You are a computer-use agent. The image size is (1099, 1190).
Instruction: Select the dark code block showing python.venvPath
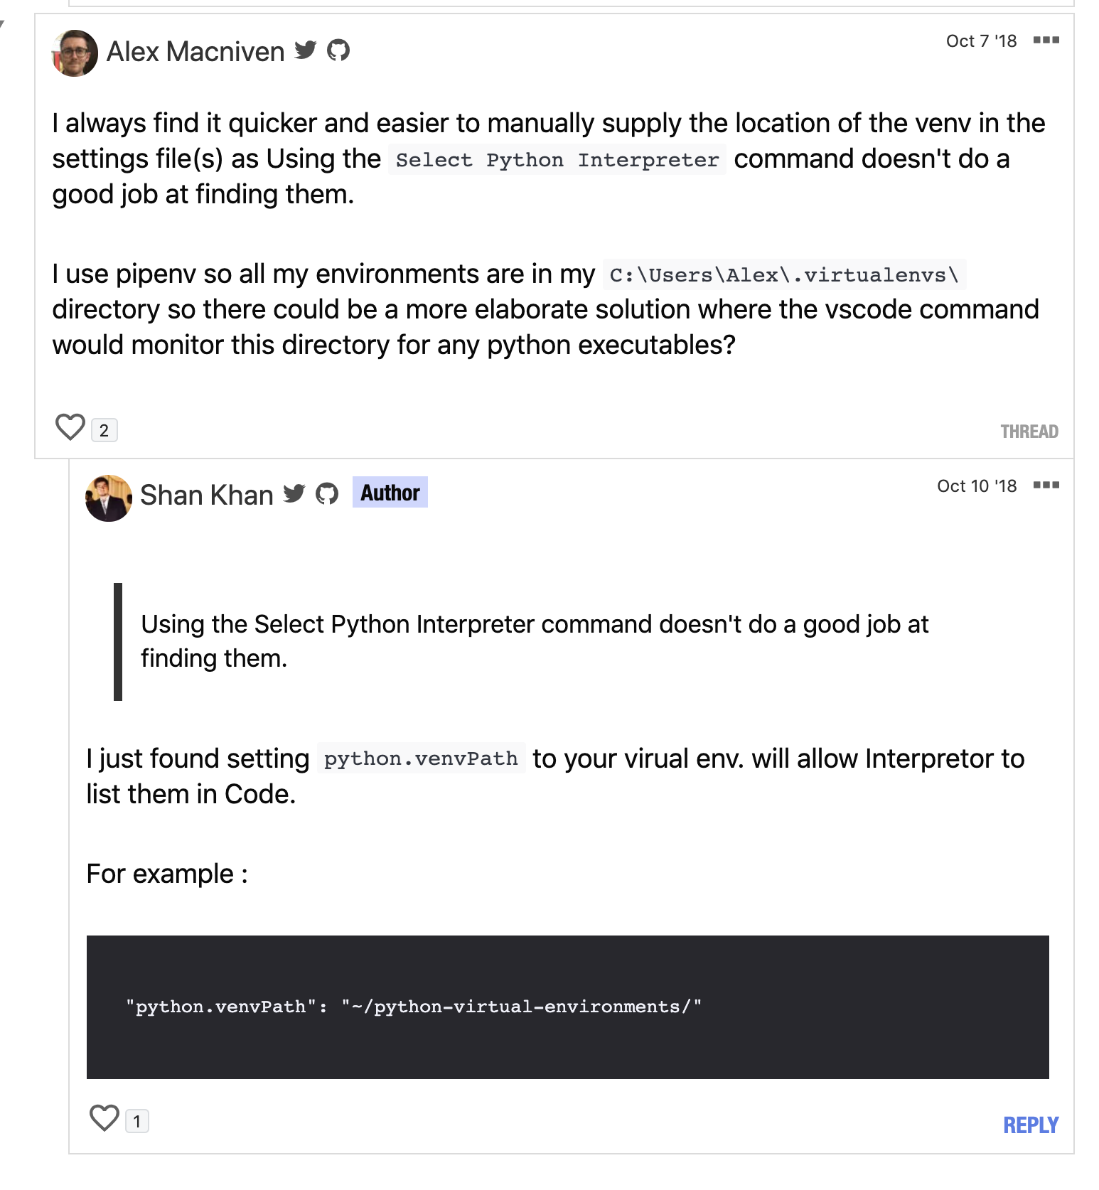click(x=569, y=1006)
